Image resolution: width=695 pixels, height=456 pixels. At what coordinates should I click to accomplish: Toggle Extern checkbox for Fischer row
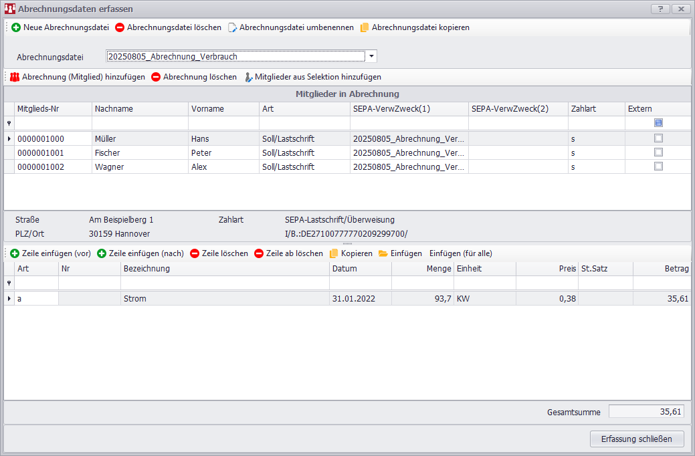click(658, 152)
